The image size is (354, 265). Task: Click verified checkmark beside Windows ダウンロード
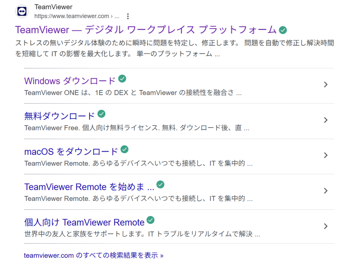tap(122, 79)
